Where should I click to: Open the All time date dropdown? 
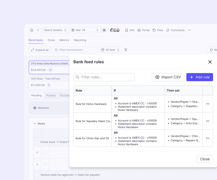(110, 50)
